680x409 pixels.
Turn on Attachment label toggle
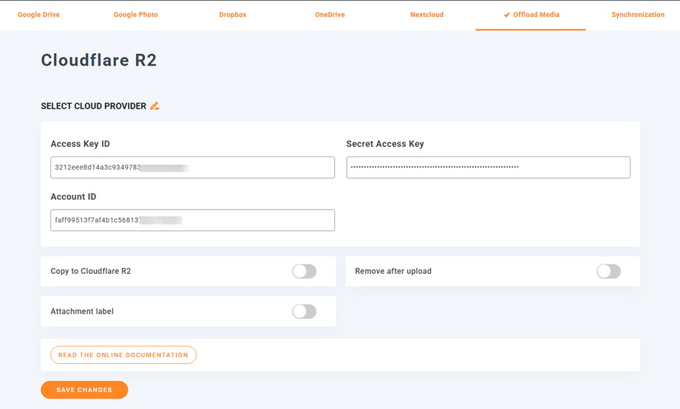point(305,312)
